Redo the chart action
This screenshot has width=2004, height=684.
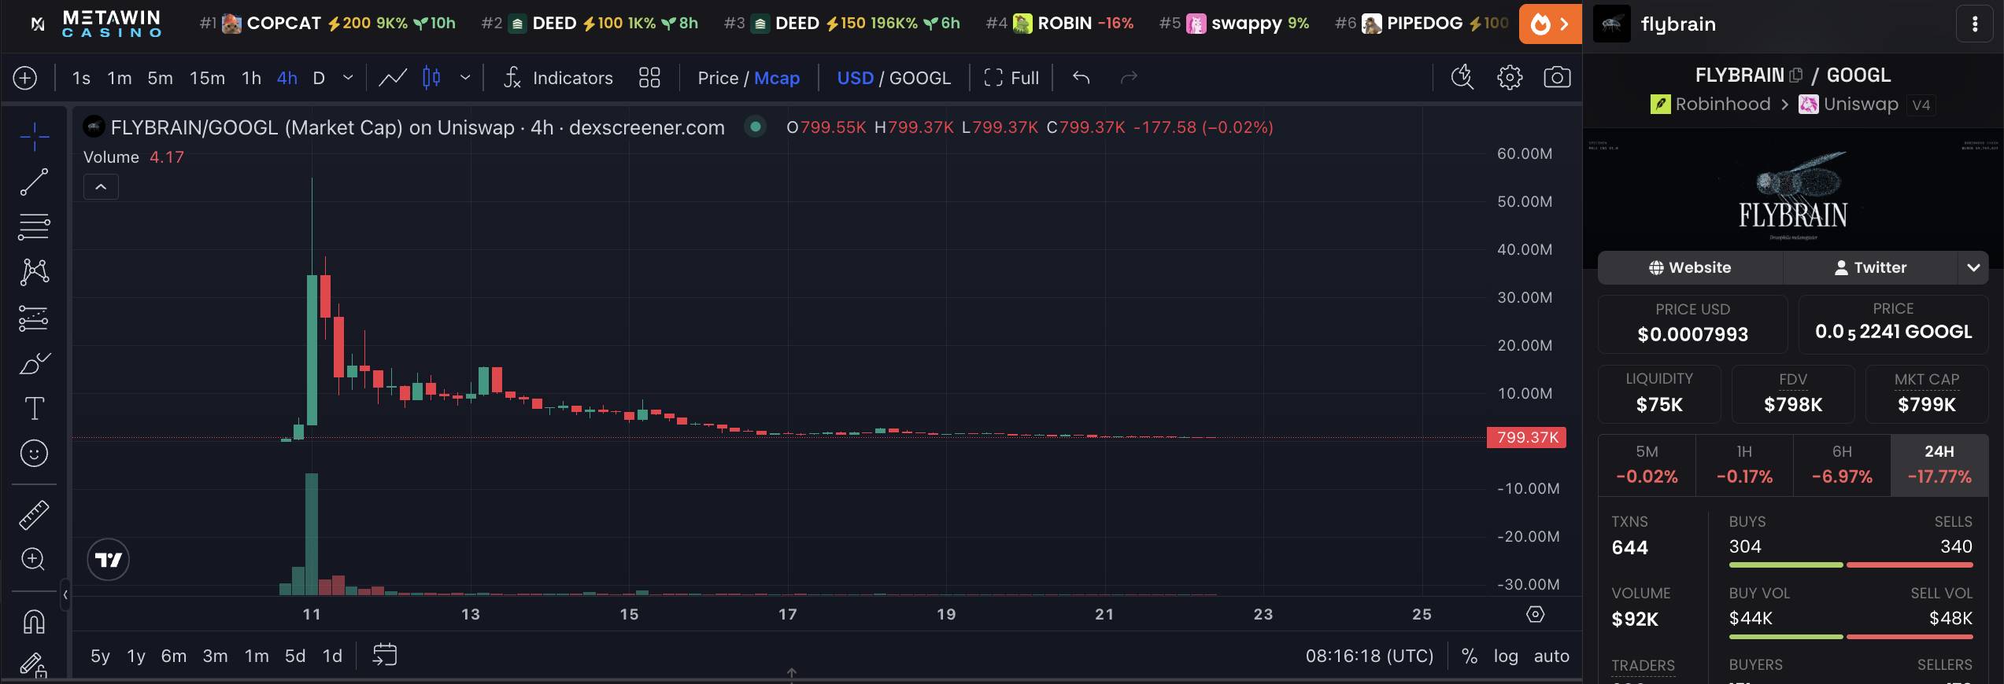click(1129, 78)
